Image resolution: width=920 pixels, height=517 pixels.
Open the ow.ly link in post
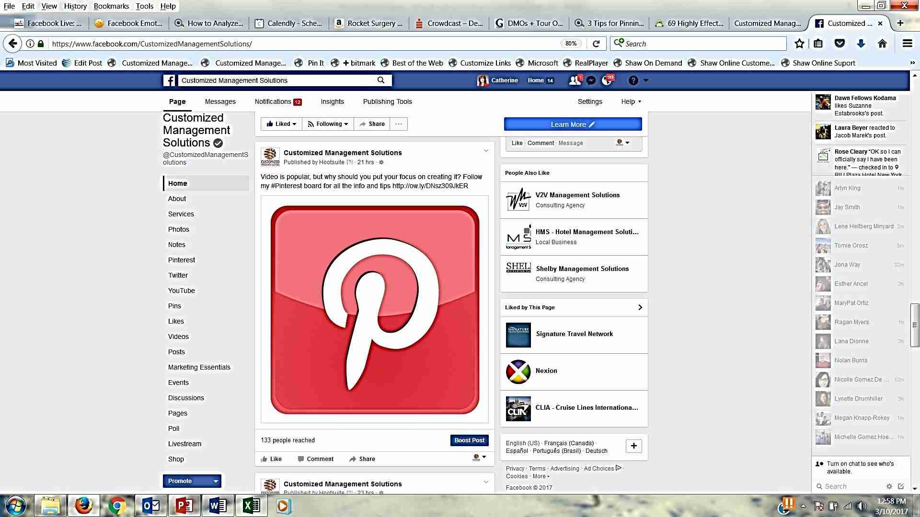(x=430, y=186)
